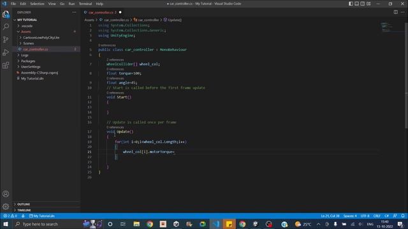Open editor more actions ellipsis
The width and height of the screenshot is (408, 229).
(x=402, y=12)
